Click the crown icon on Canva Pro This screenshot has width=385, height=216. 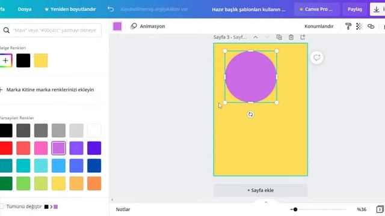301,10
